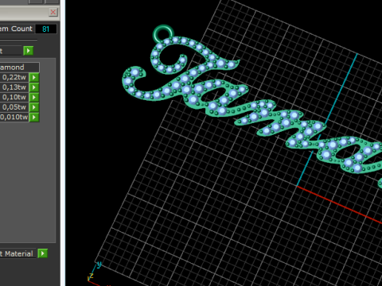382x286 pixels.
Task: Click the bail ring on the pendant
Action: coord(162,33)
